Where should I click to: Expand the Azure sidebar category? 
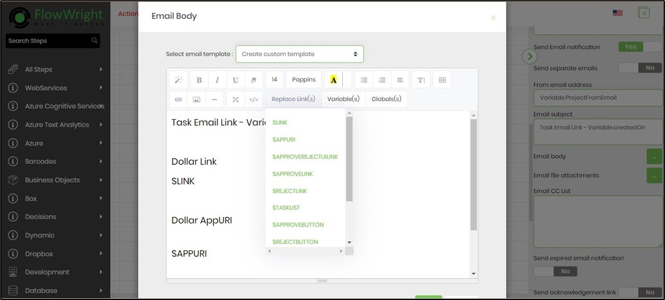101,143
